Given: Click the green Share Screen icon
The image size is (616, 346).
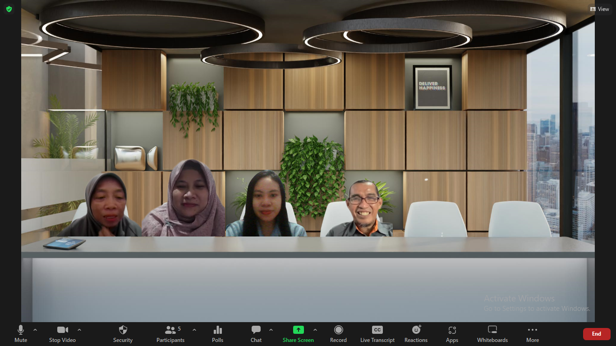Looking at the screenshot, I should pyautogui.click(x=298, y=330).
